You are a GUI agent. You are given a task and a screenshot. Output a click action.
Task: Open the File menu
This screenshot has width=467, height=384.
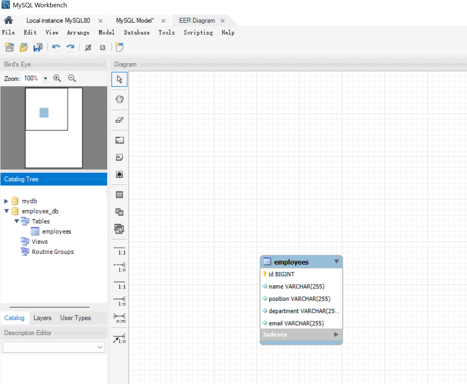(8, 32)
